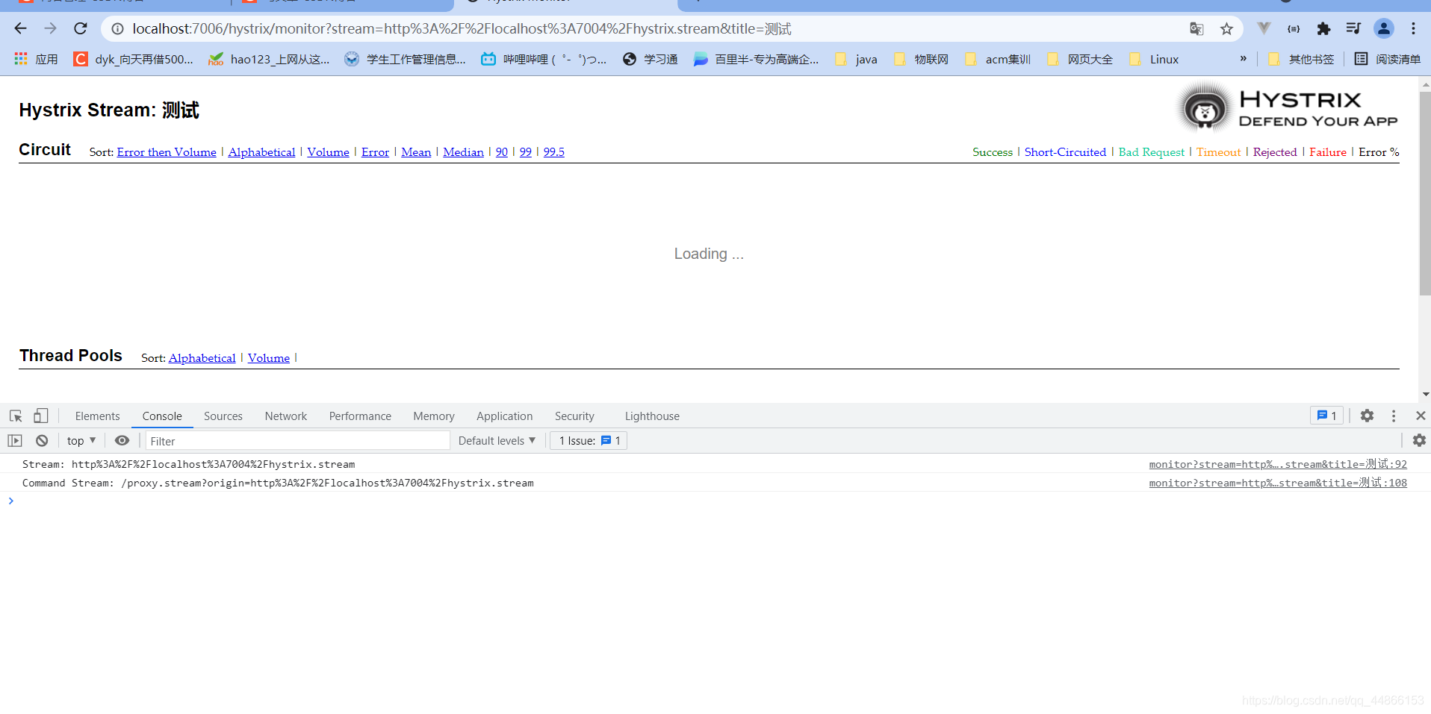Switch to the Application tab
This screenshot has width=1431, height=714.
[x=505, y=416]
